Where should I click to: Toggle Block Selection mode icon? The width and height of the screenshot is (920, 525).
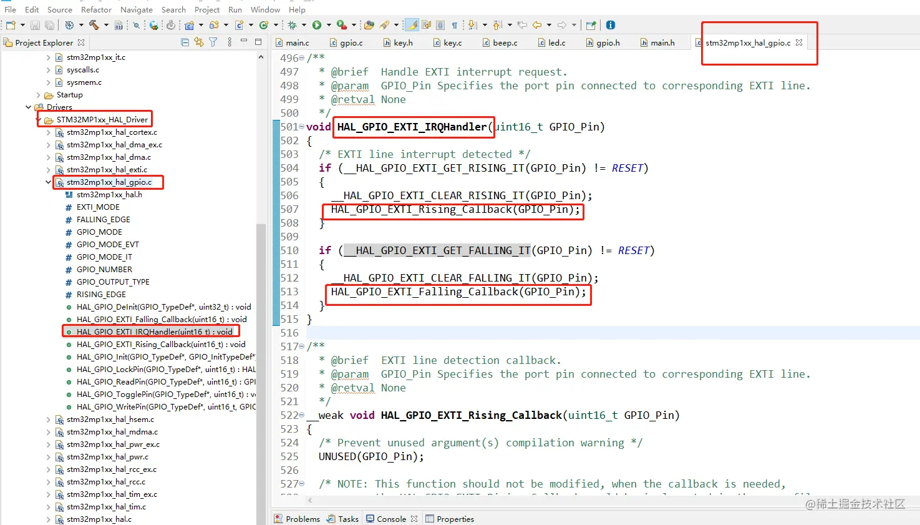(x=440, y=25)
